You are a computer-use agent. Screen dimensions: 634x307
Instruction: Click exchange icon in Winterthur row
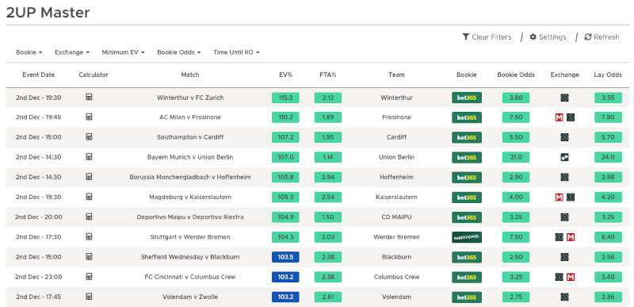tap(565, 98)
